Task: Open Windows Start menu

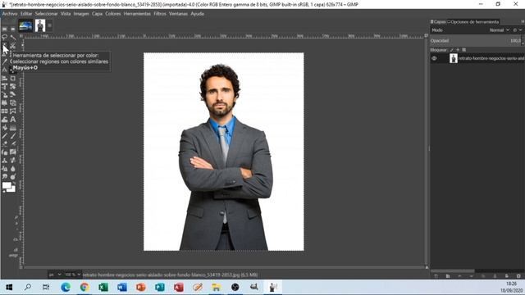Action: pyautogui.click(x=9, y=287)
